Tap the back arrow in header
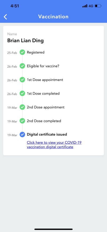This screenshot has height=232, width=107. 5,17
